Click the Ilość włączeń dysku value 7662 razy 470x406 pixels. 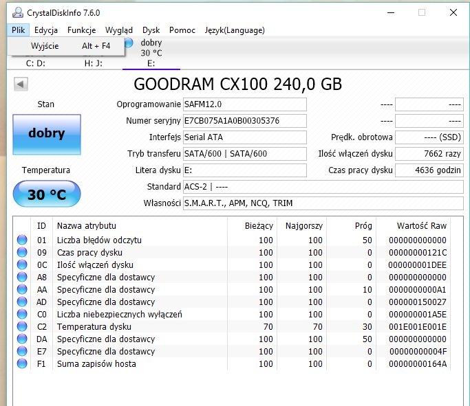click(429, 153)
